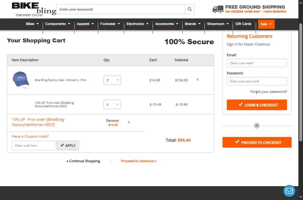303x200 pixels.
Task: Focus the Password input field
Action: point(257,81)
